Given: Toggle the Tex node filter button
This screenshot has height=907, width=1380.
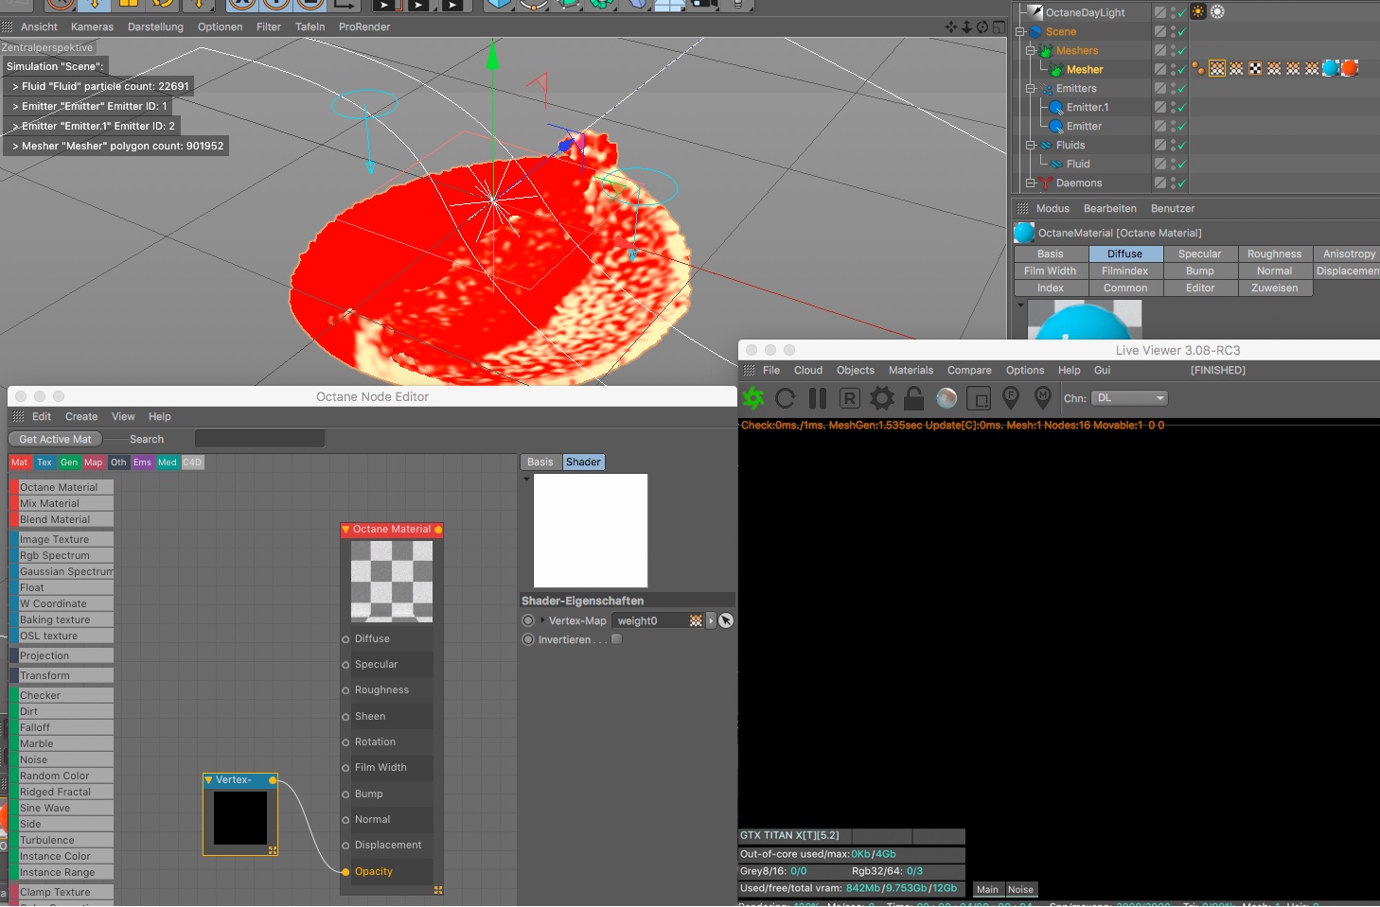Looking at the screenshot, I should (44, 462).
